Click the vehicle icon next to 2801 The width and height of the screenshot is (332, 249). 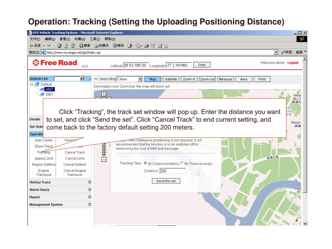(x=42, y=94)
